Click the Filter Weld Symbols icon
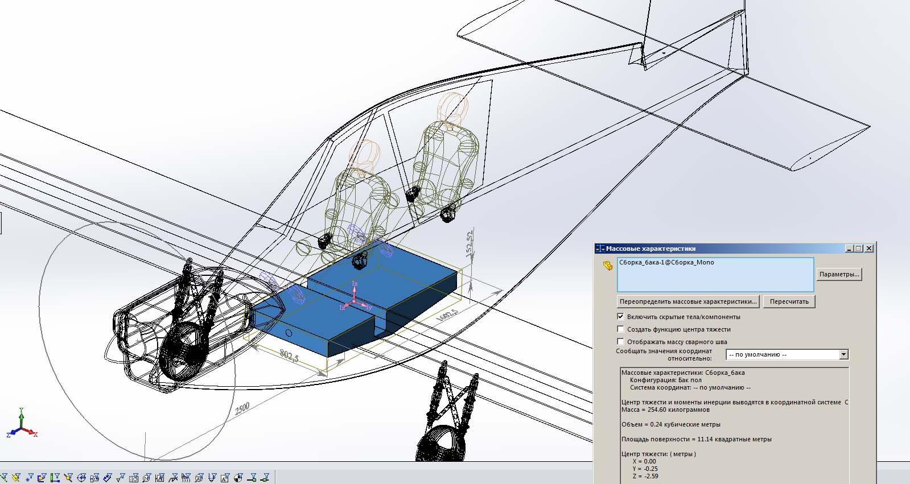This screenshot has width=910, height=484. click(x=173, y=477)
